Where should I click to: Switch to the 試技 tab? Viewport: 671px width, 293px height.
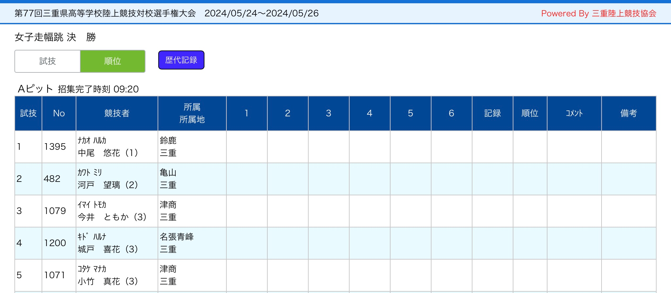click(48, 61)
